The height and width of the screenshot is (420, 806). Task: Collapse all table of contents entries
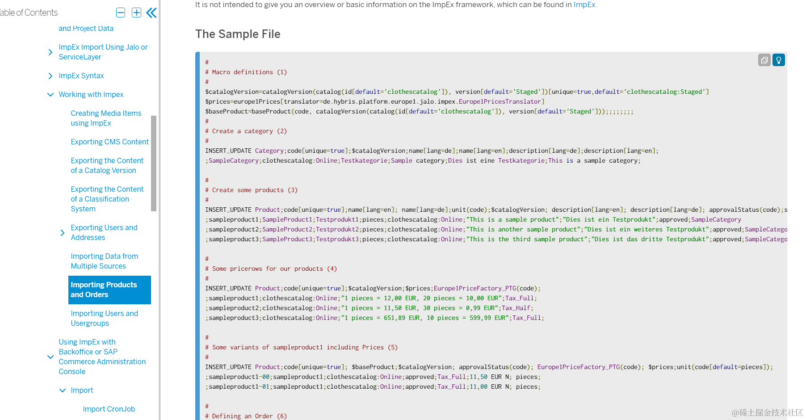[121, 13]
